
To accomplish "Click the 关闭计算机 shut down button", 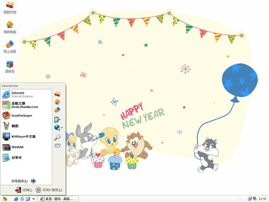I will [x=49, y=190].
